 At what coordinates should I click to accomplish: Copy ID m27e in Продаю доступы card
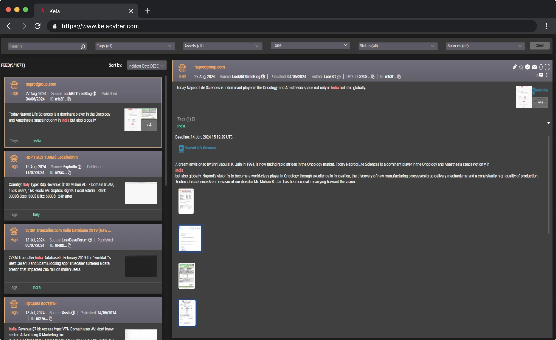tap(51, 318)
